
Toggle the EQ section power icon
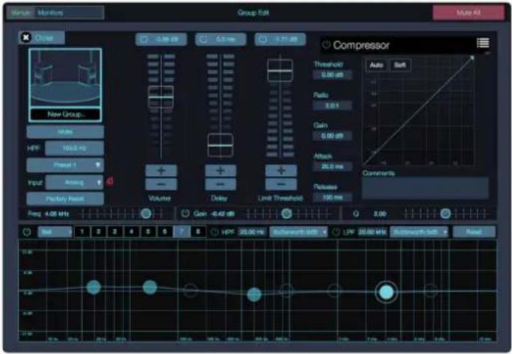coord(27,232)
